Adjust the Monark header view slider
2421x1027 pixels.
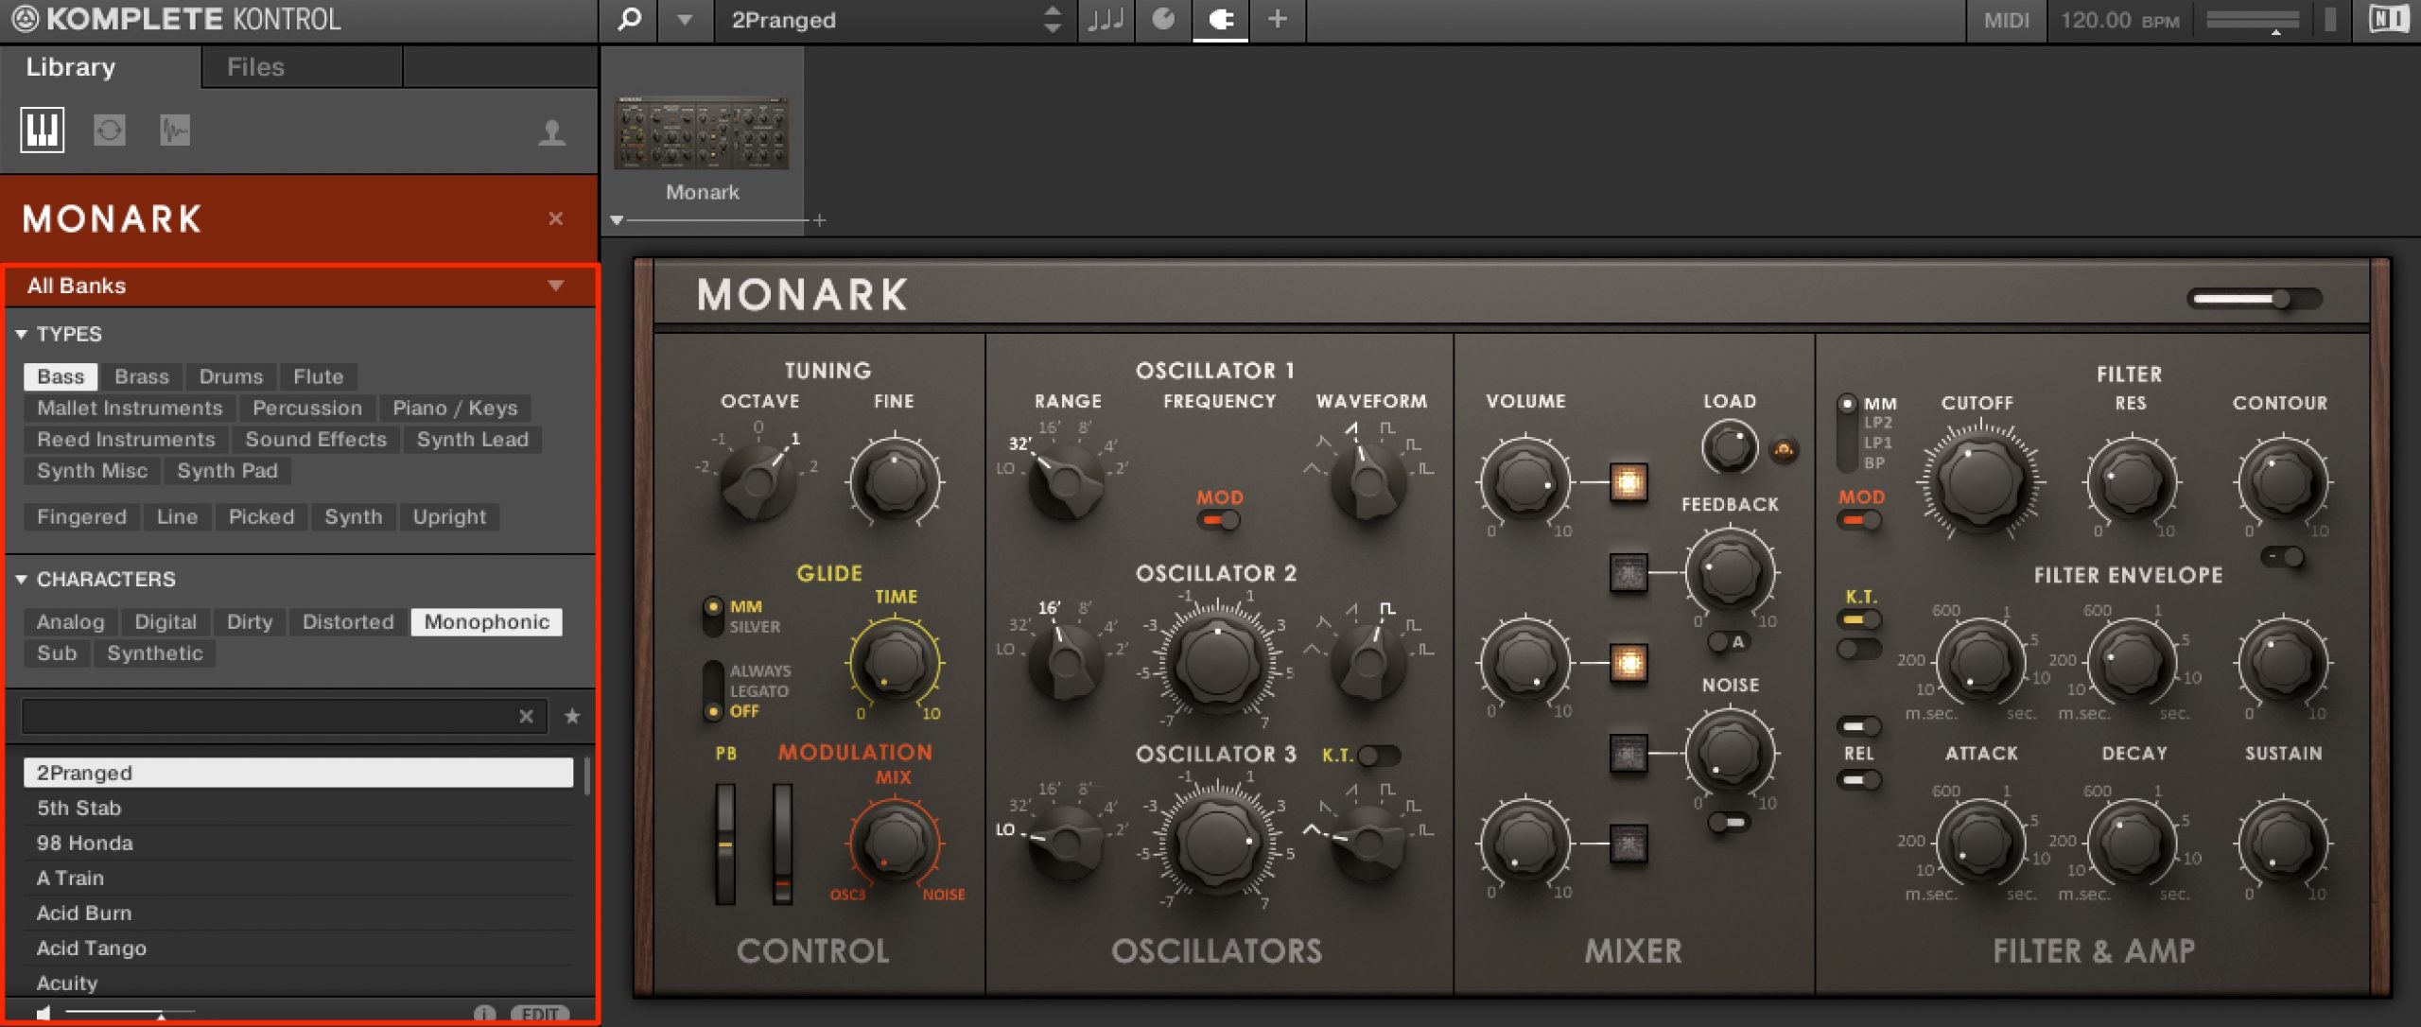pos(2255,300)
